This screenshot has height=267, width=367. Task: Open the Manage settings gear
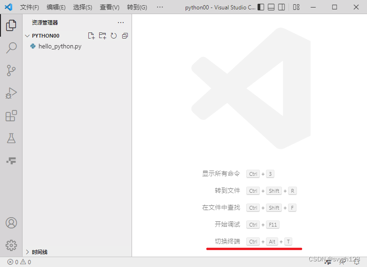11,245
